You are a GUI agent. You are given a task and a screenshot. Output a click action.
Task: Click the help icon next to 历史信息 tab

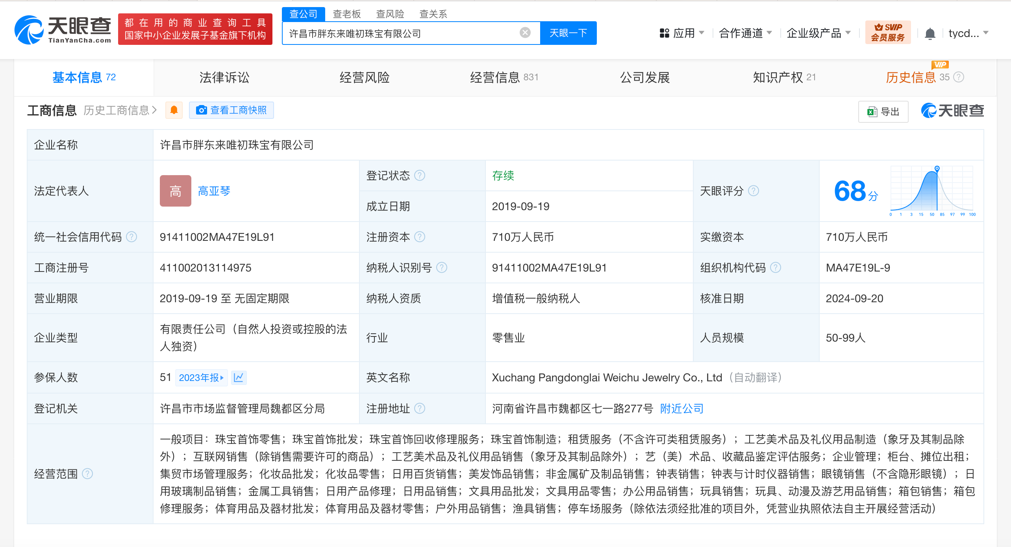pos(959,77)
